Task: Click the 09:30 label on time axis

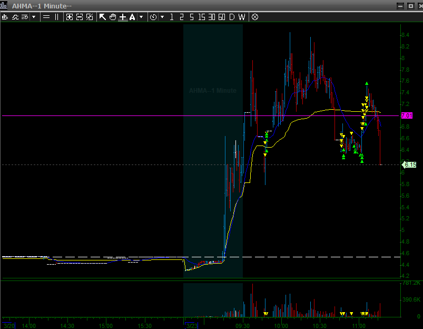Action: click(242, 326)
